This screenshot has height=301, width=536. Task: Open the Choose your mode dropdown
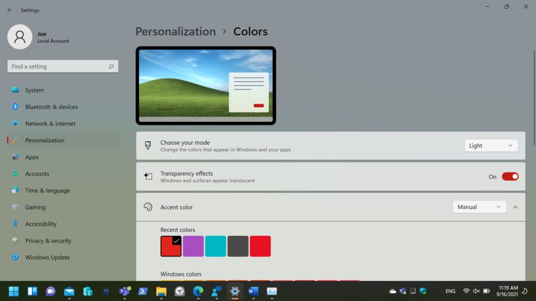pyautogui.click(x=491, y=146)
